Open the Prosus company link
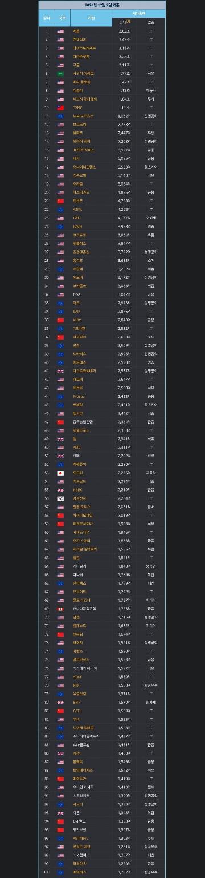The image size is (205, 878). click(79, 396)
